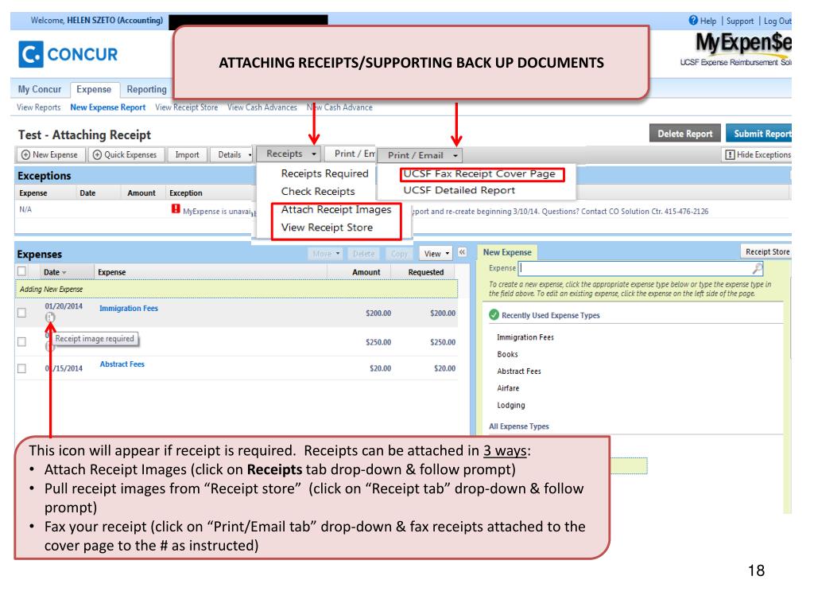Click the greyed Copy button
The width and height of the screenshot is (814, 611).
[x=399, y=254]
